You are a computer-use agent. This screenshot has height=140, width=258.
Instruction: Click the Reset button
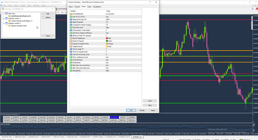[153, 111]
